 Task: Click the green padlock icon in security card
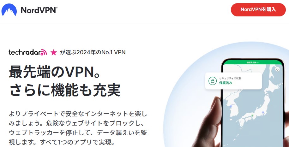point(213,81)
